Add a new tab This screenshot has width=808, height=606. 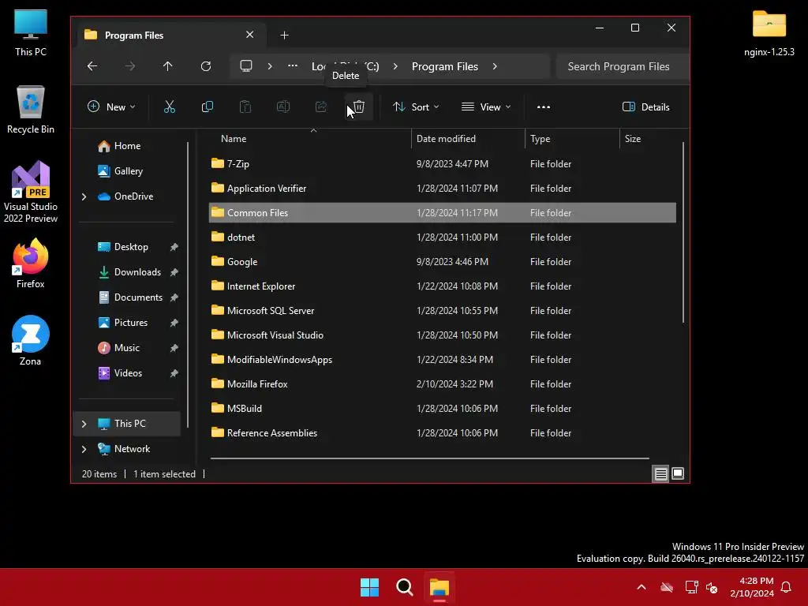[284, 35]
